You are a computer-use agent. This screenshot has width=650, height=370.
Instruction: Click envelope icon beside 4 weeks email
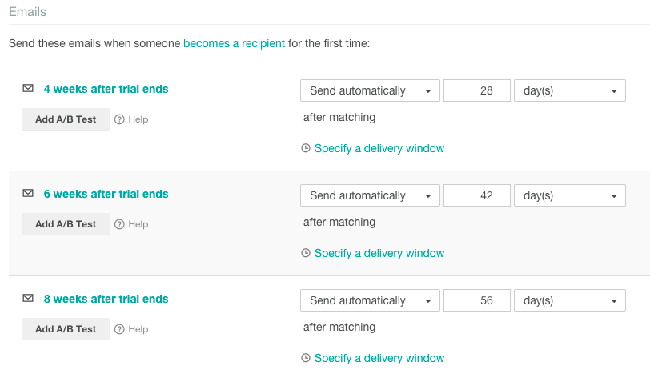pos(28,88)
